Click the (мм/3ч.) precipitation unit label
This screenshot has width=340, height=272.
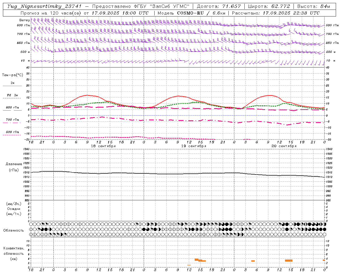pos(14,204)
